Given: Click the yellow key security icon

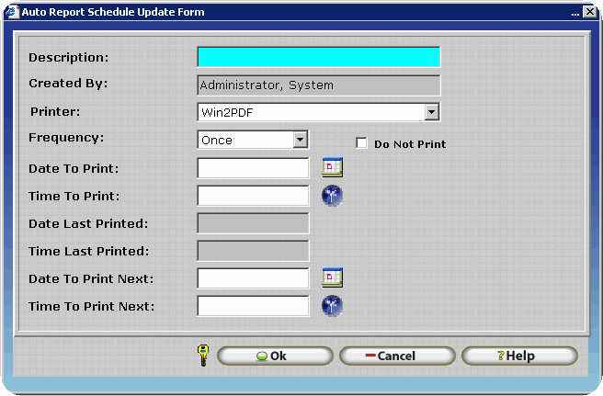Looking at the screenshot, I should coord(203,356).
